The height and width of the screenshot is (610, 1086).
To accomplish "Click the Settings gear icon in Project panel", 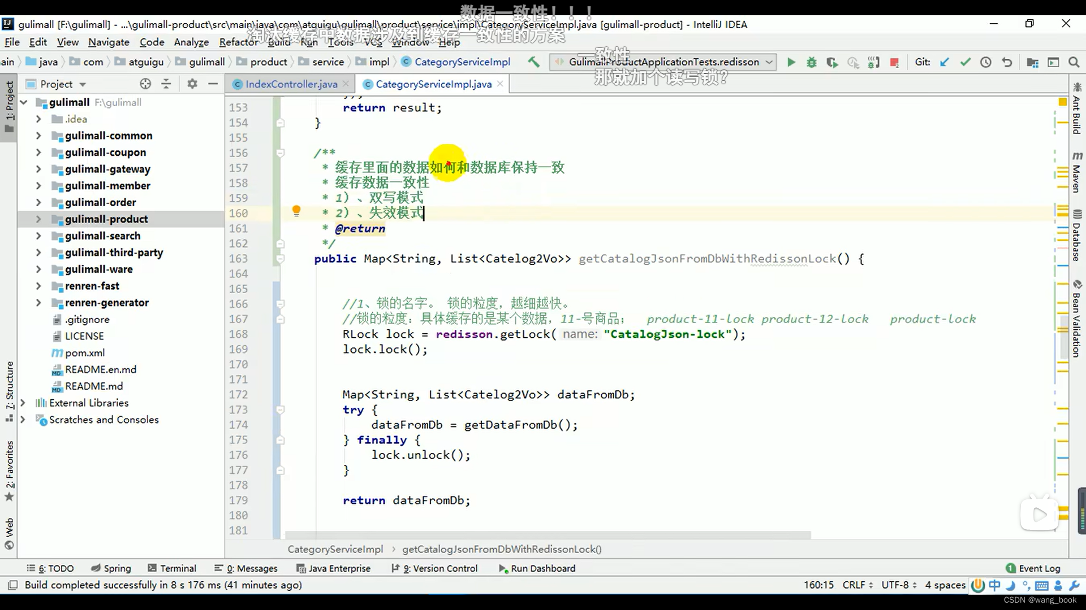I will click(192, 84).
